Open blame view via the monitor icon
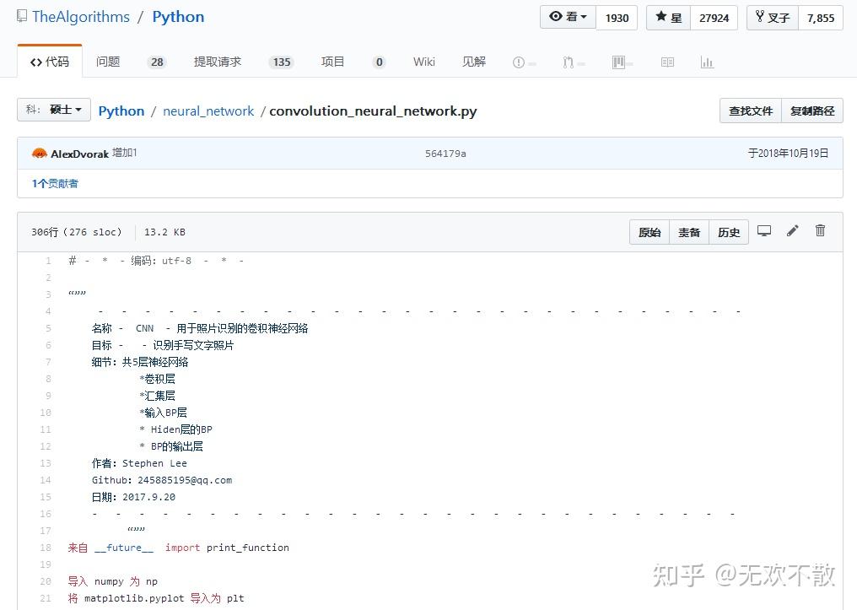The width and height of the screenshot is (857, 610). pyautogui.click(x=764, y=230)
